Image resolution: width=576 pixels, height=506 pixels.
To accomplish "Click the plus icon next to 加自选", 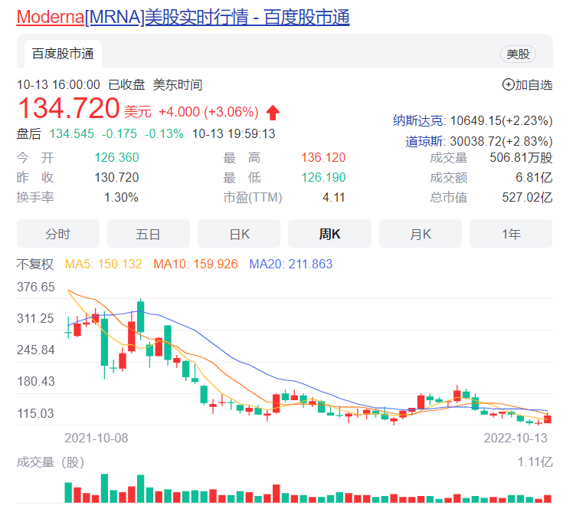I will pyautogui.click(x=508, y=84).
